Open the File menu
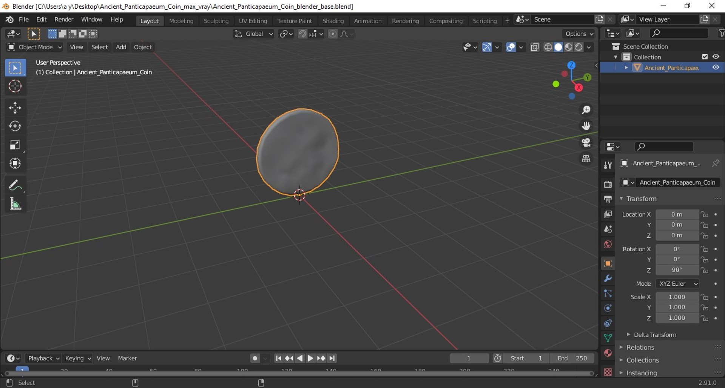This screenshot has width=725, height=388. (23, 20)
